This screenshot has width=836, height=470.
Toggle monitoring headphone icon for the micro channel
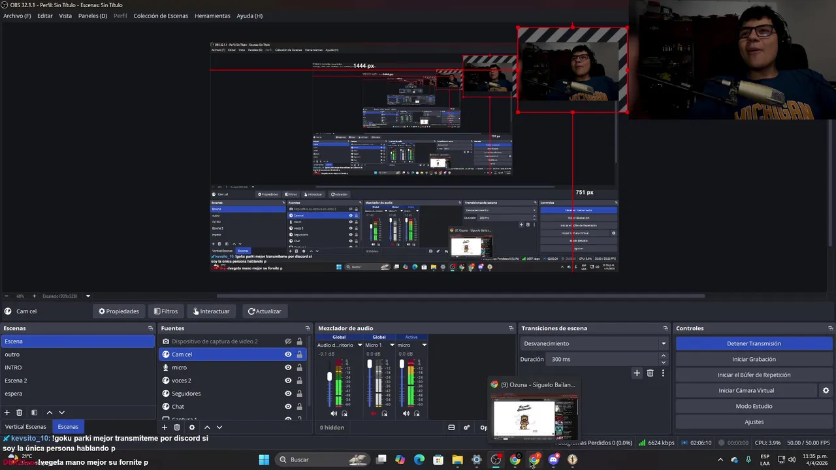click(417, 413)
